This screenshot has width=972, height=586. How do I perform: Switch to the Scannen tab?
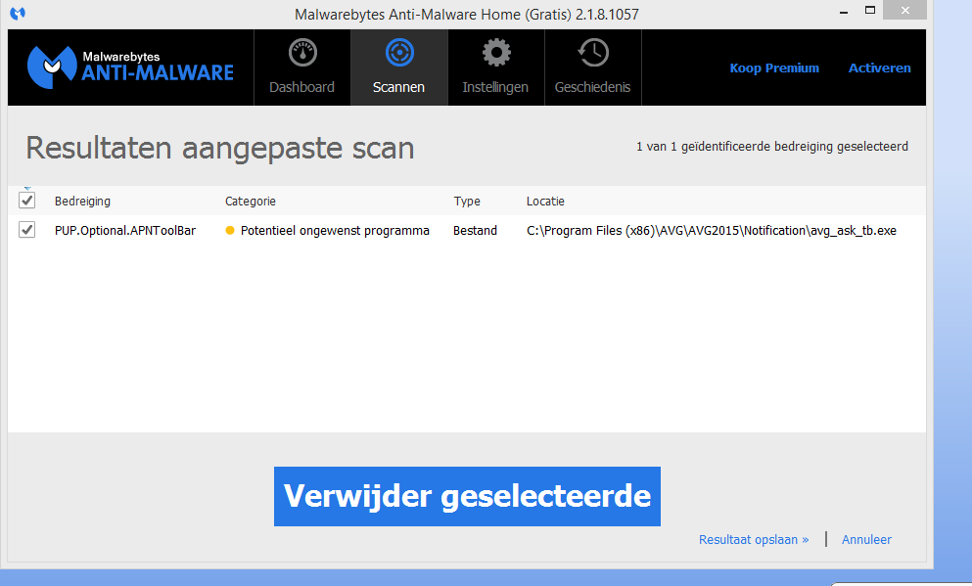click(399, 68)
